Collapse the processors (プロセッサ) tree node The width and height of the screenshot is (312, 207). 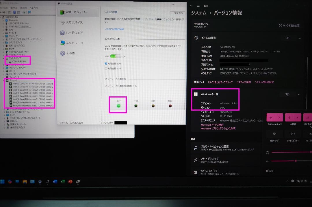[4, 80]
